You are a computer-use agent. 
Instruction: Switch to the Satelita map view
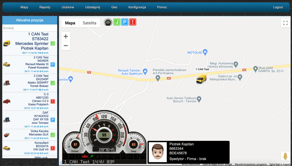90,23
